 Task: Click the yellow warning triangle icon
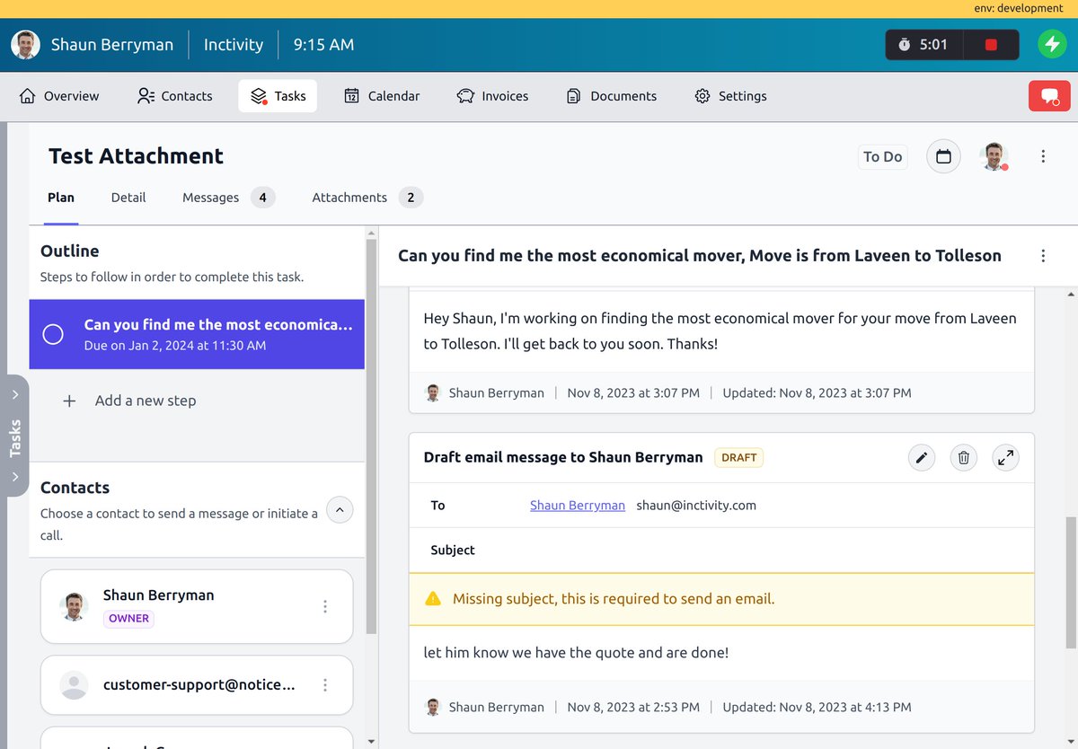tap(433, 599)
